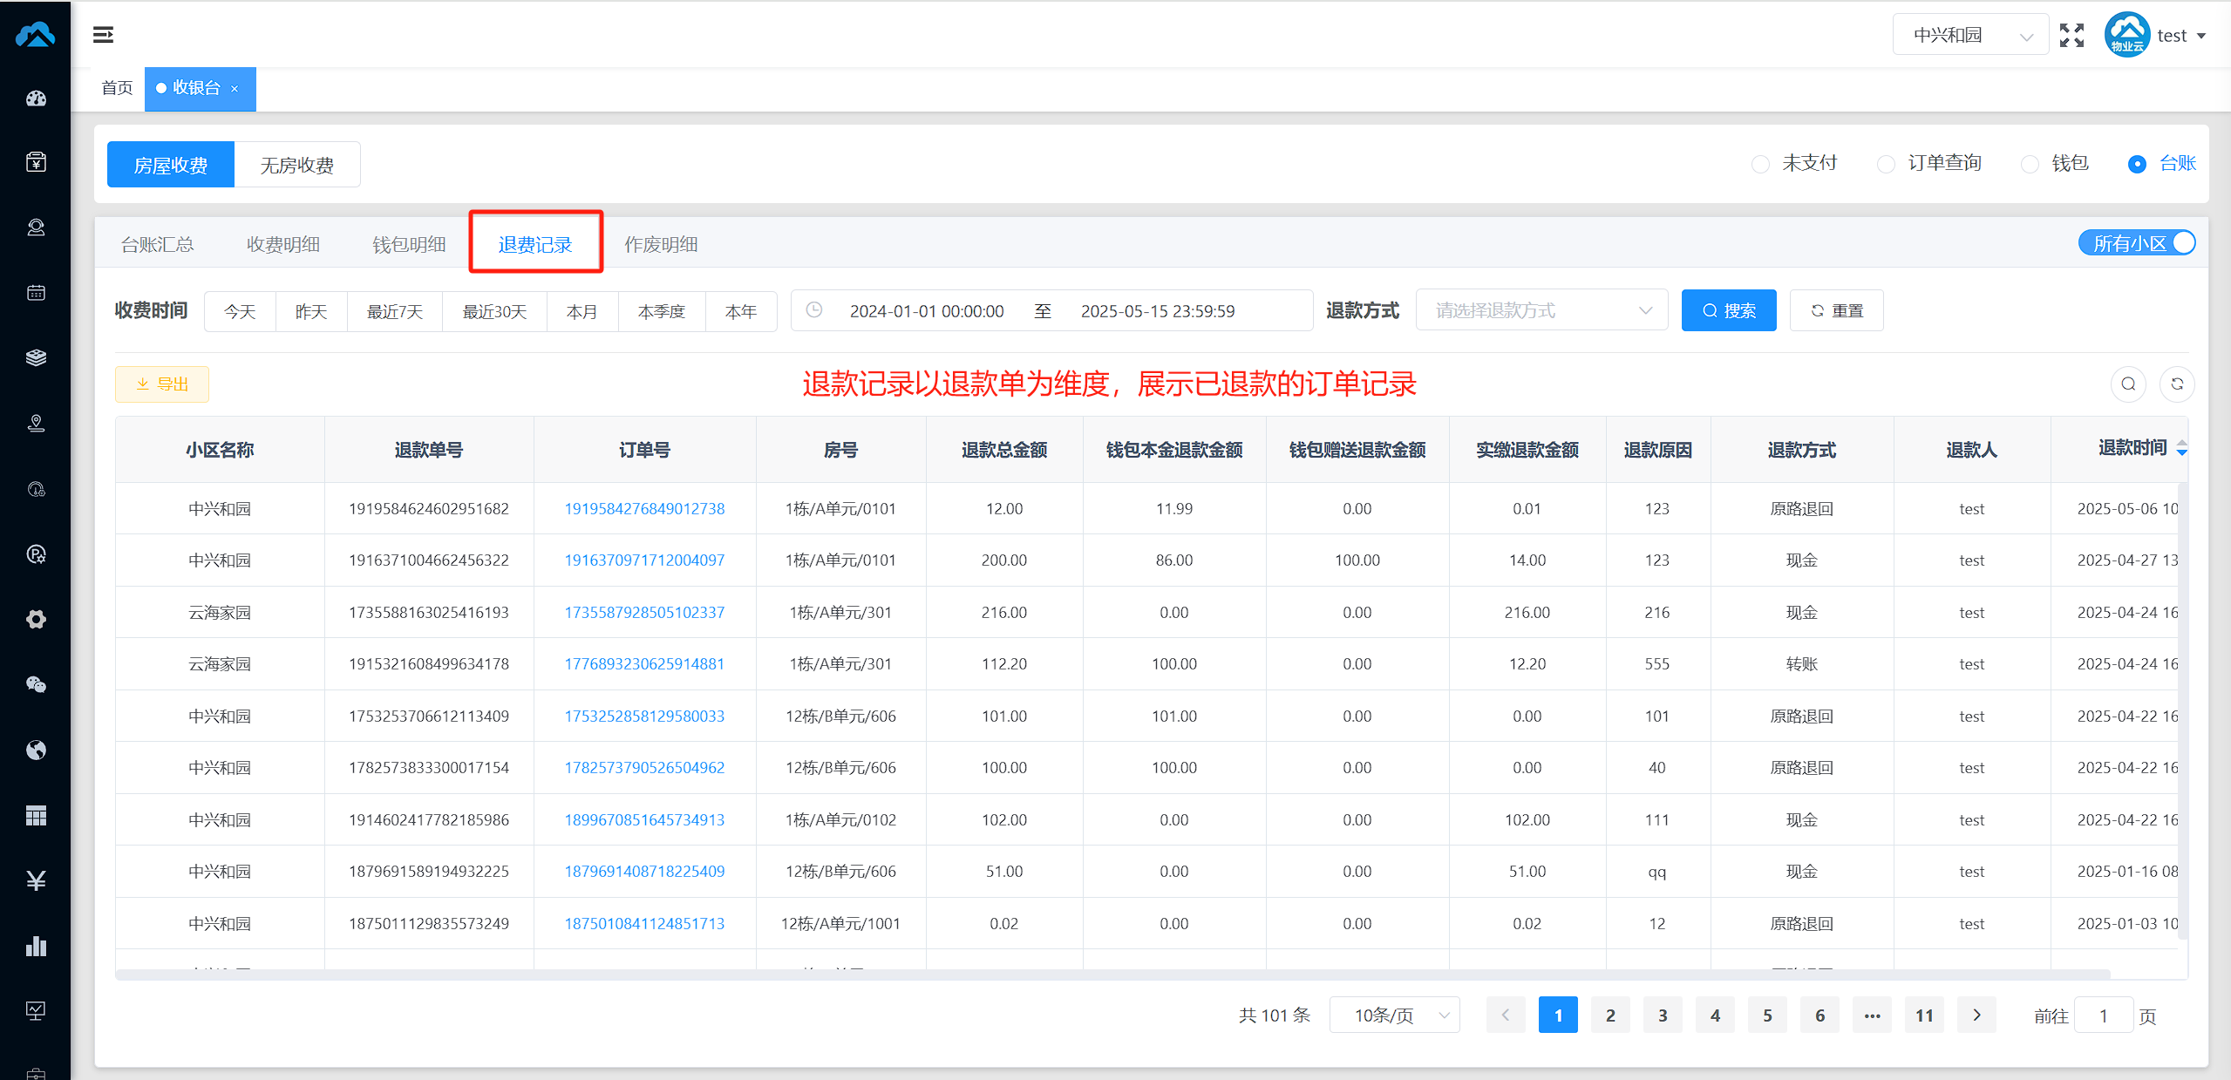Screen dimensions: 2231x1080
Task: Open the 请选择退款方式 dropdown
Action: coord(1541,310)
